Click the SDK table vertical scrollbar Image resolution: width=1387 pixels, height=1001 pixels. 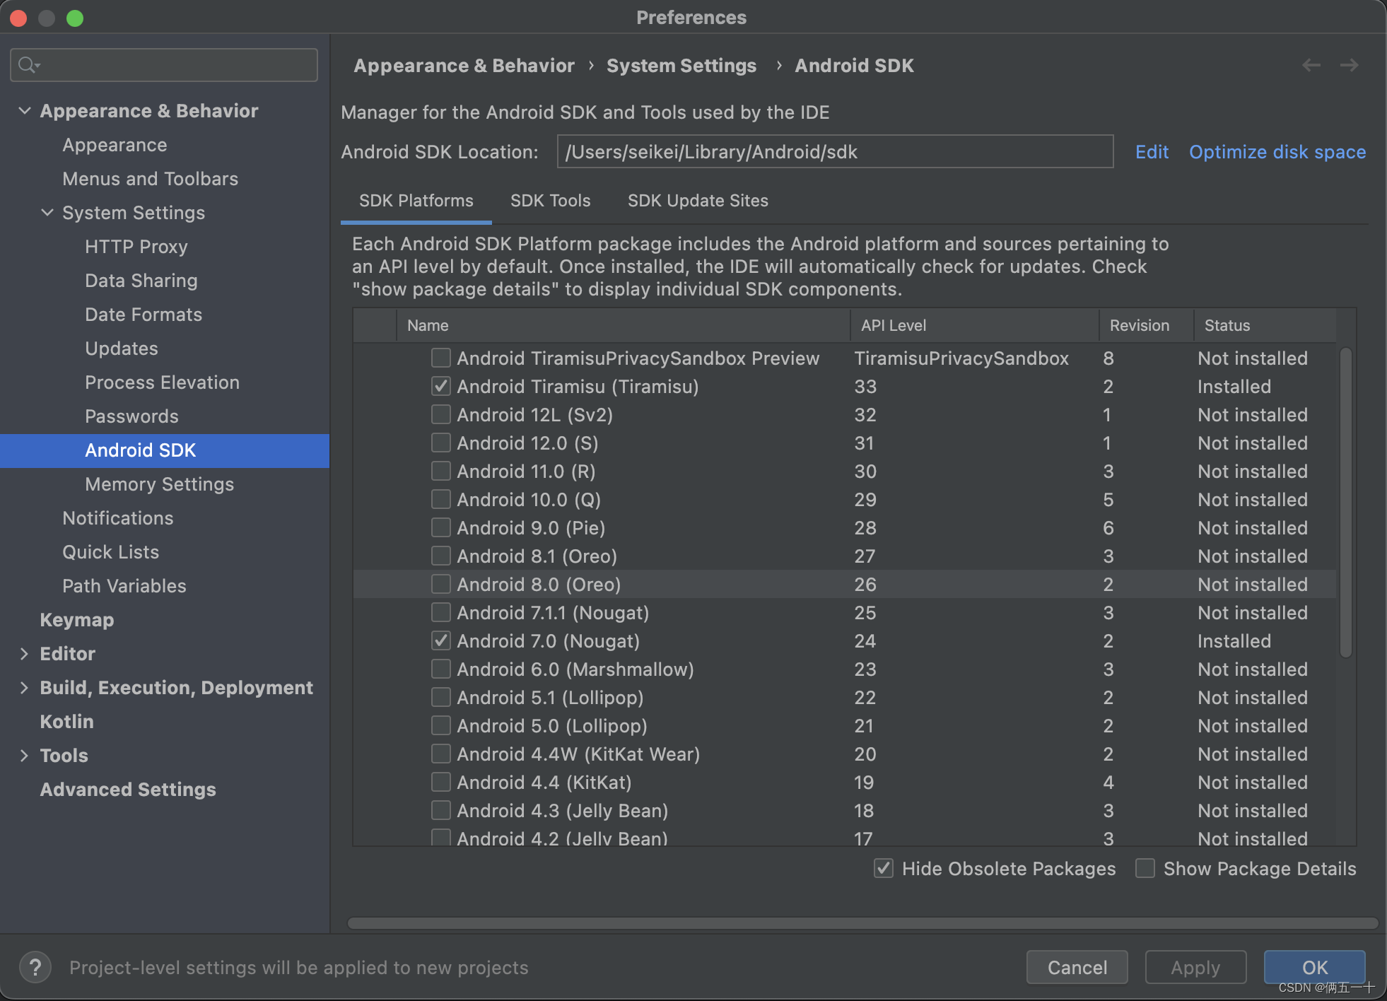pos(1346,502)
